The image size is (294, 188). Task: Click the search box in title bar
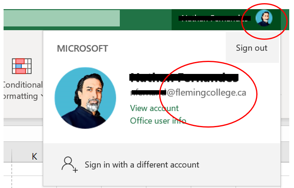[x=61, y=18]
